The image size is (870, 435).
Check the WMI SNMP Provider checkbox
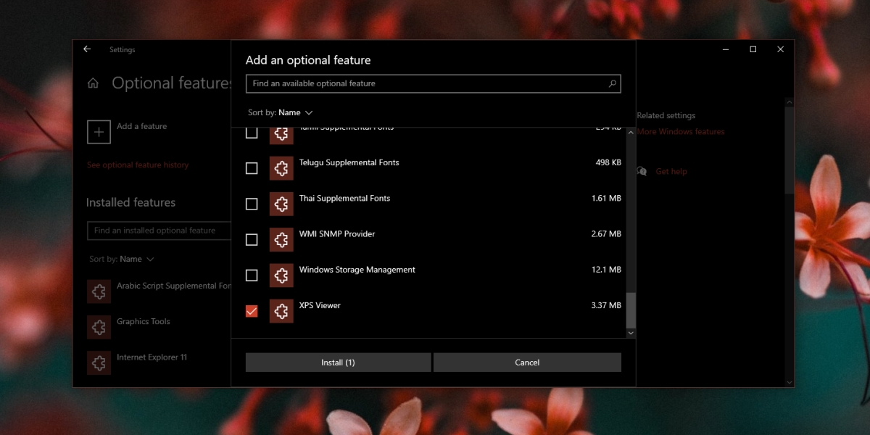[x=252, y=239]
